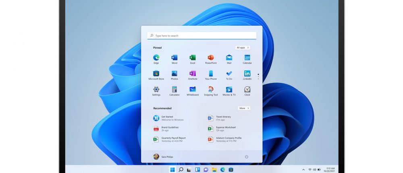Open Microsoft Store from pinned apps
Screen dimensions: 403x173
[156, 74]
